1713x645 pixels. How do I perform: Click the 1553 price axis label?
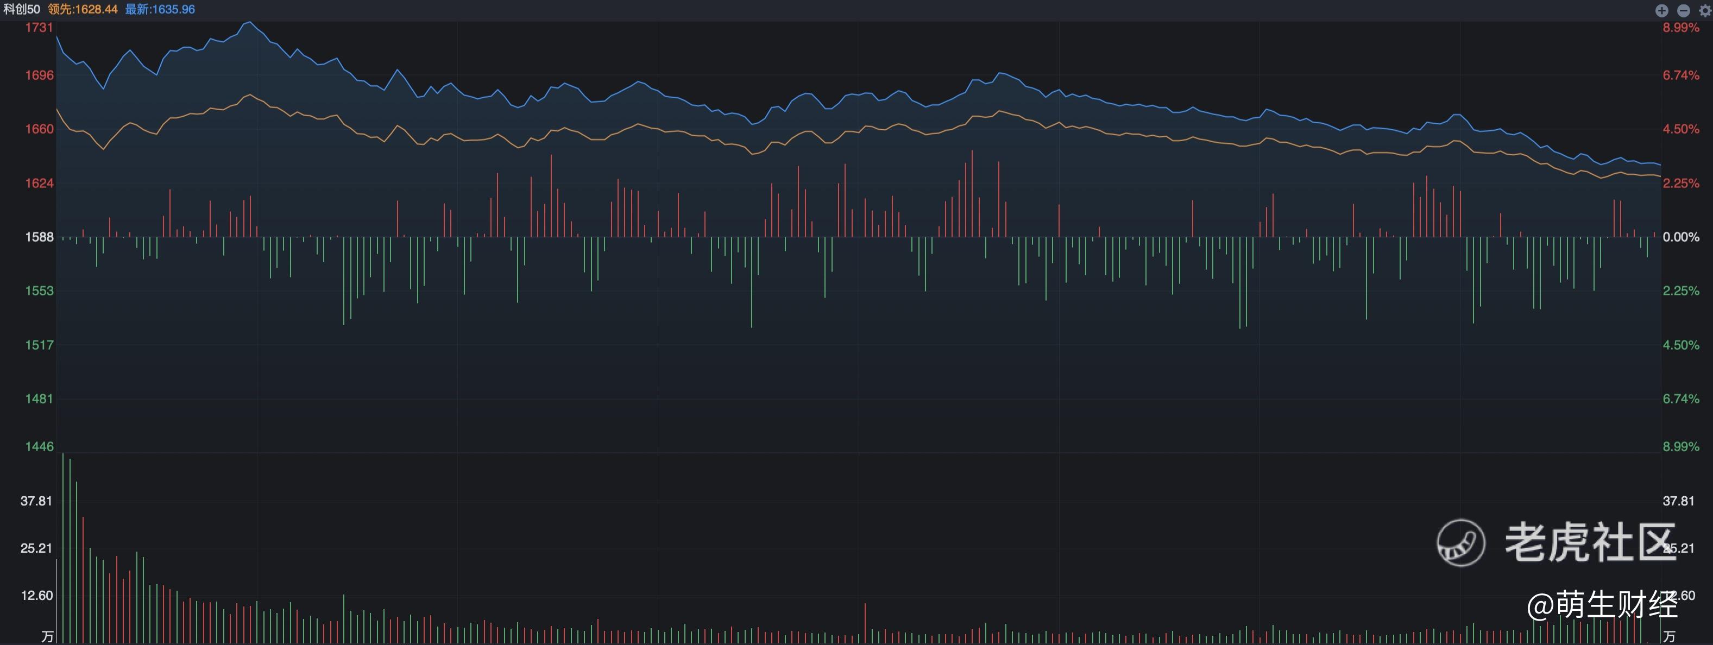pyautogui.click(x=39, y=290)
